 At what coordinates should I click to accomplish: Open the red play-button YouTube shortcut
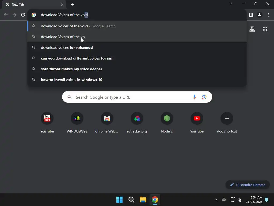tap(197, 123)
